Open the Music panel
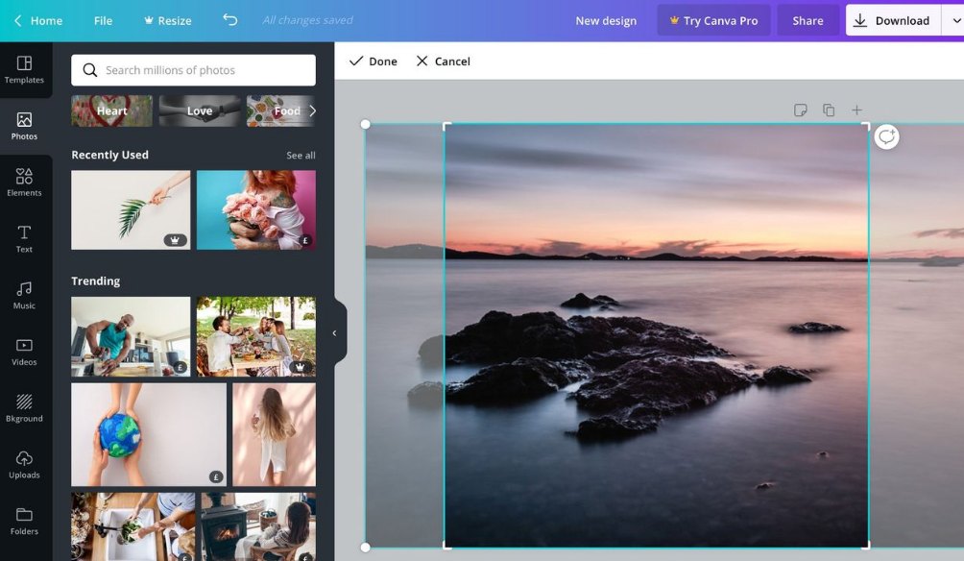 click(x=24, y=295)
